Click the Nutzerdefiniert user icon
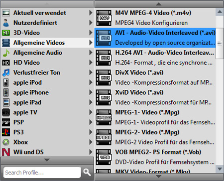Image resolution: width=224 pixels, height=181 pixels. coord(6,23)
